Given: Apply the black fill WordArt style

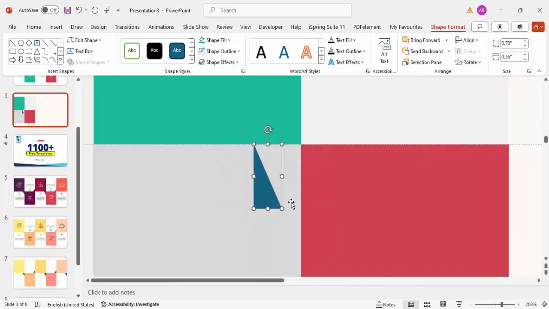Looking at the screenshot, I should click(x=261, y=52).
